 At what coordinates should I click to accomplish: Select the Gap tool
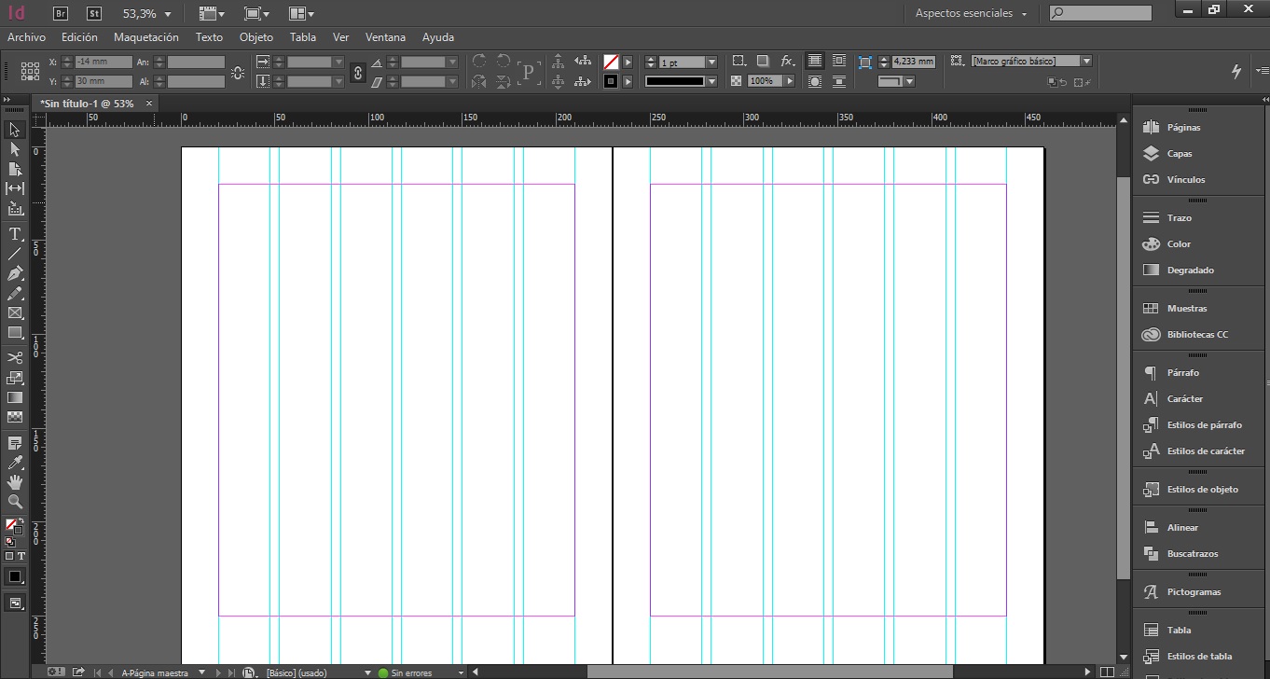coord(15,188)
